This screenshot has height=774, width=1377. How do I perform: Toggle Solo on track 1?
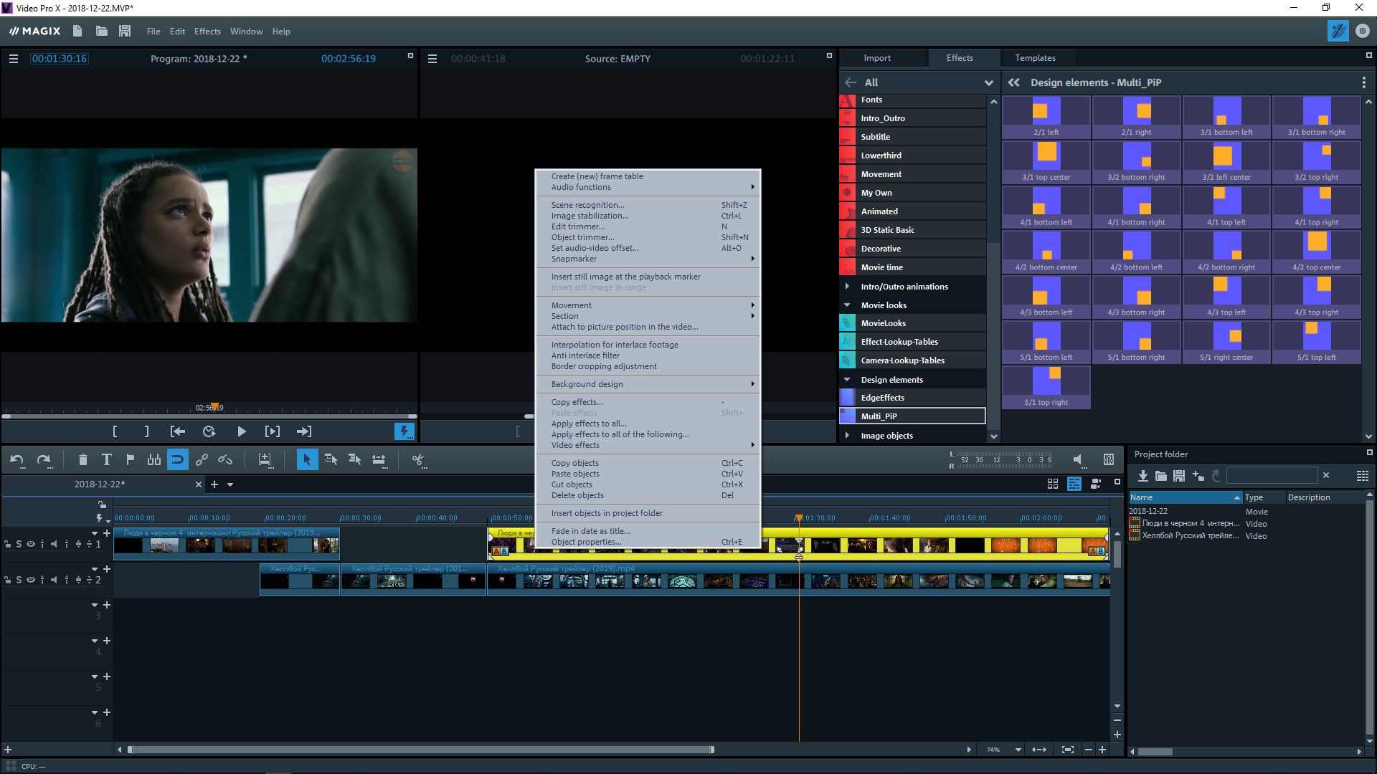[19, 544]
